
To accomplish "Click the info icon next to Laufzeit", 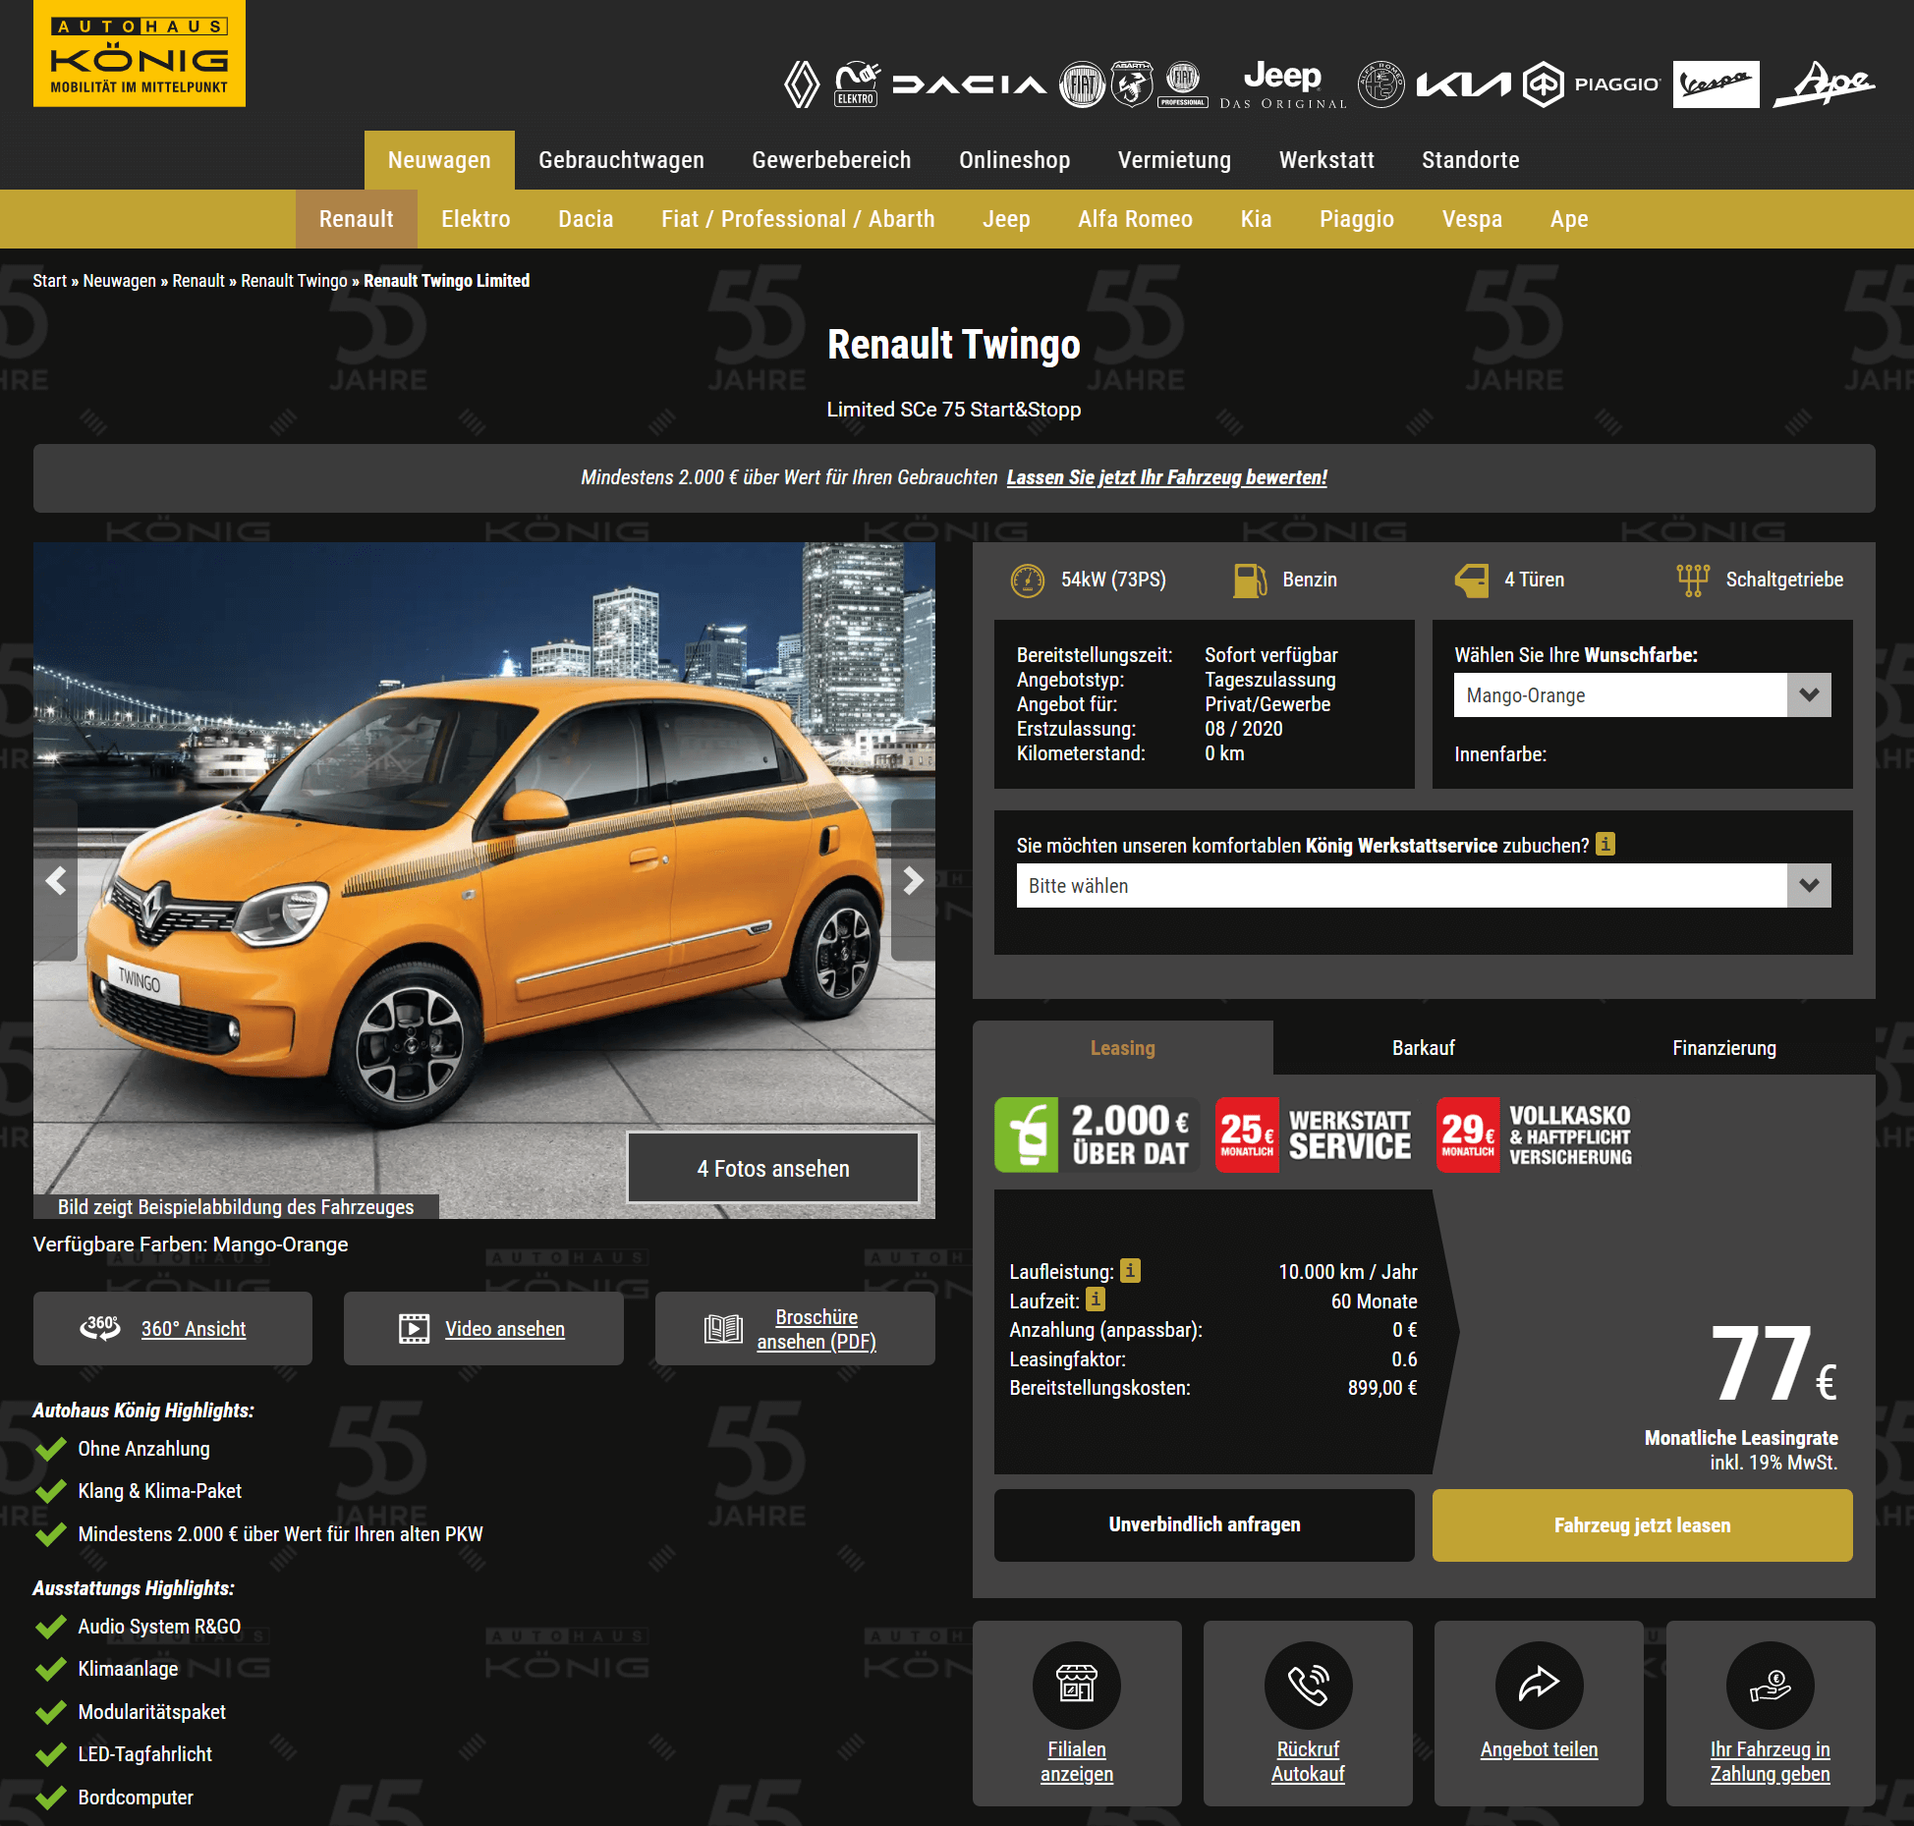I will 1096,1300.
